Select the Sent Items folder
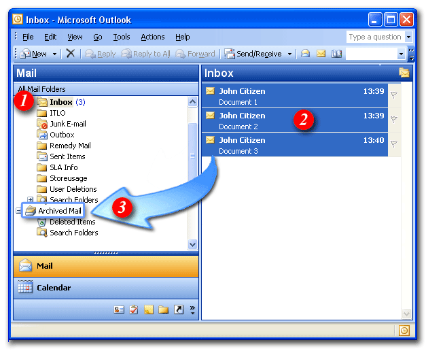The height and width of the screenshot is (351, 426). click(67, 156)
